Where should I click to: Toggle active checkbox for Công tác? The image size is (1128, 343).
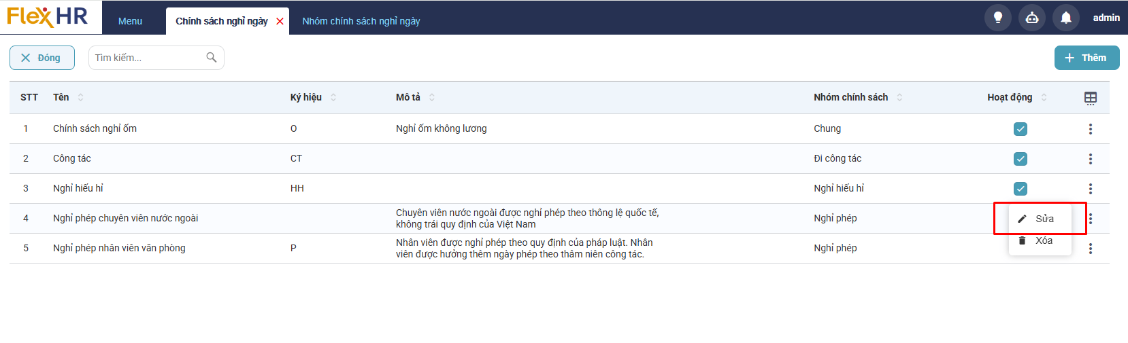1021,159
